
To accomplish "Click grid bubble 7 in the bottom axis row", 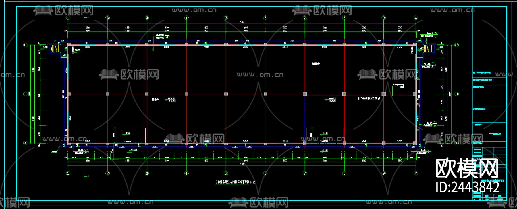I will [305, 173].
